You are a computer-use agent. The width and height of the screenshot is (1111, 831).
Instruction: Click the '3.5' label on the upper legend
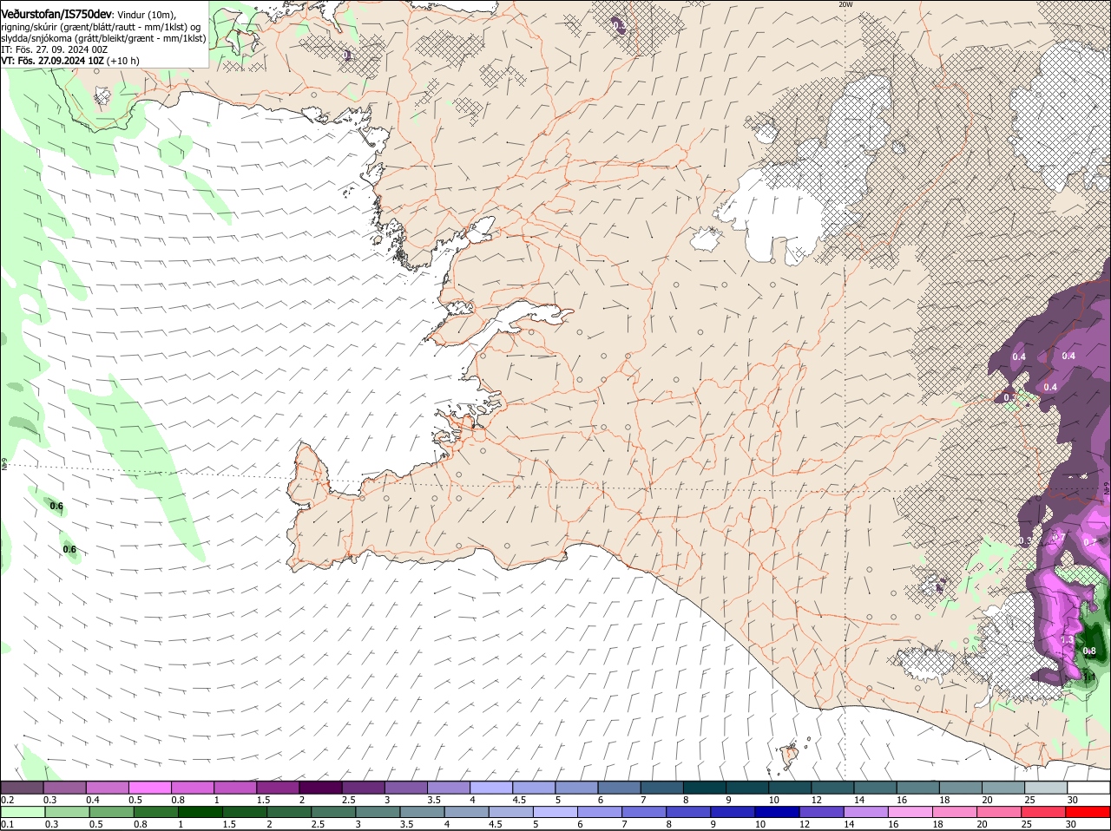pos(435,800)
